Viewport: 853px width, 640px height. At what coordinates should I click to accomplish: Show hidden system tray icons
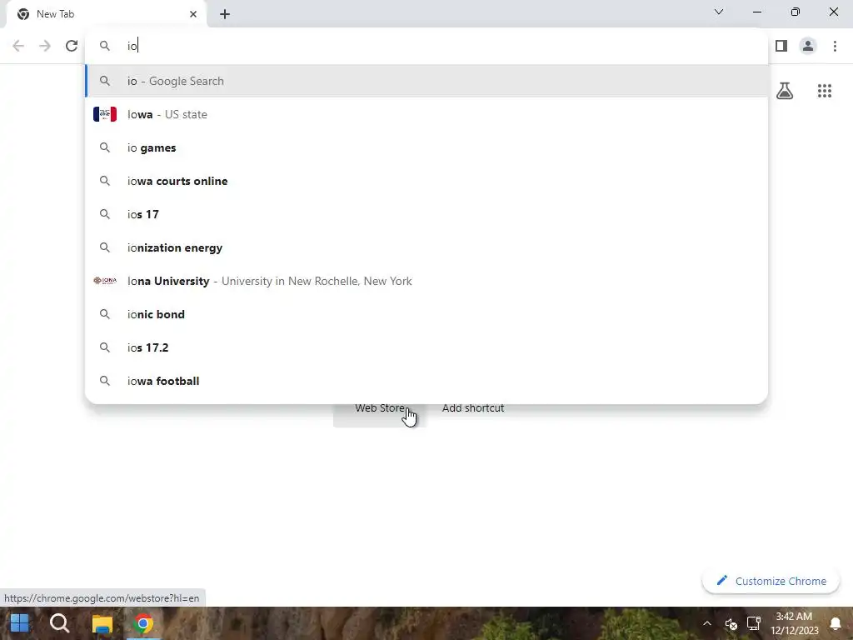pos(706,623)
